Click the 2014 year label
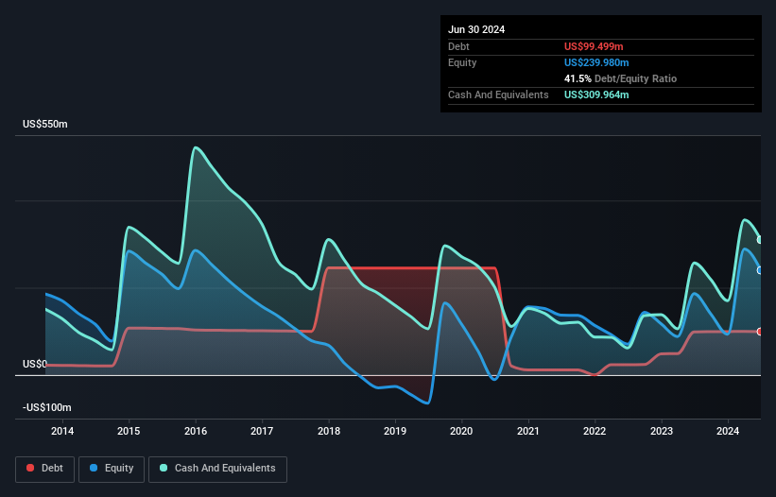Screen dimensions: 776x497 (62, 431)
